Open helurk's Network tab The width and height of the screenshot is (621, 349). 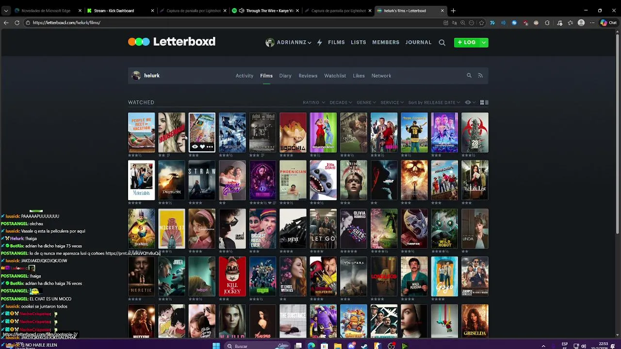pos(381,76)
